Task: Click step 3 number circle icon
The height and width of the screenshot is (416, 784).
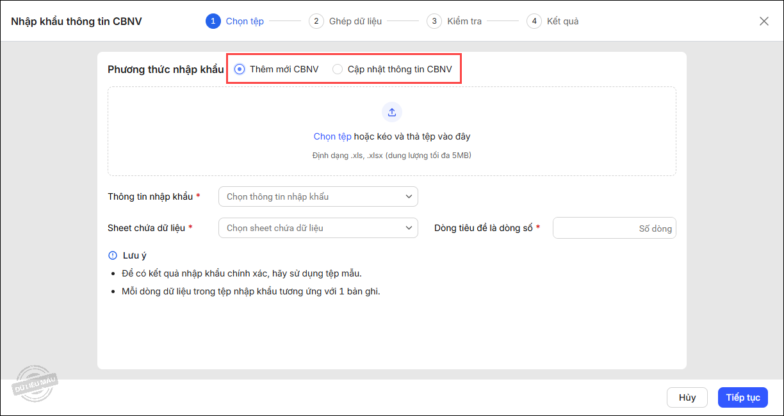Action: [434, 21]
